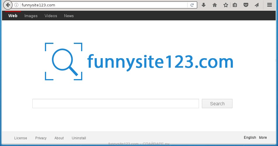Screen dimensions: 278x146
Task: Switch to the Videos search tab
Action: coord(51,16)
